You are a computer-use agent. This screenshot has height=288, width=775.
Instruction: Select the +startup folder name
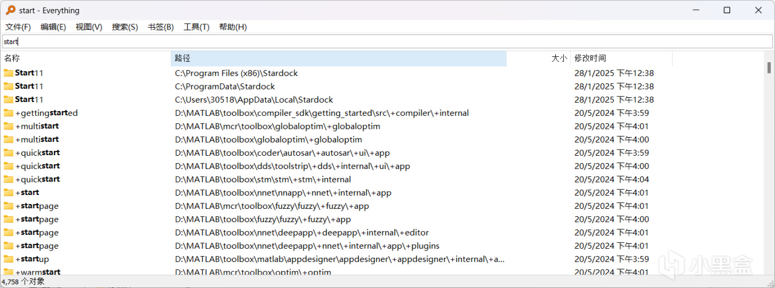tap(32, 259)
